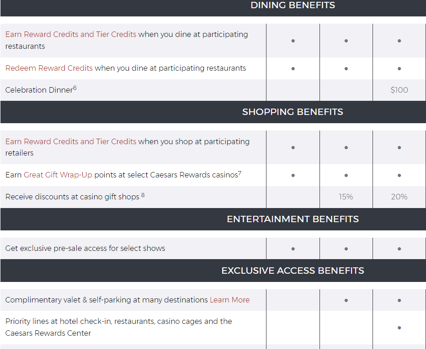
Task: Click the $100 Celebration Dinner value
Action: (399, 90)
